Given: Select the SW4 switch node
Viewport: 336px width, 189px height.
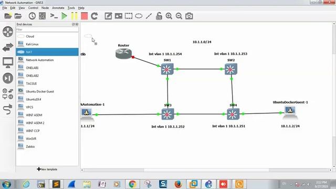Looking at the screenshot, I should [233, 114].
